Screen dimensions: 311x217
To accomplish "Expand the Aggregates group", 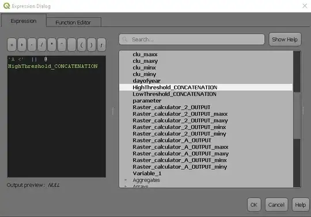I will point(126,180).
